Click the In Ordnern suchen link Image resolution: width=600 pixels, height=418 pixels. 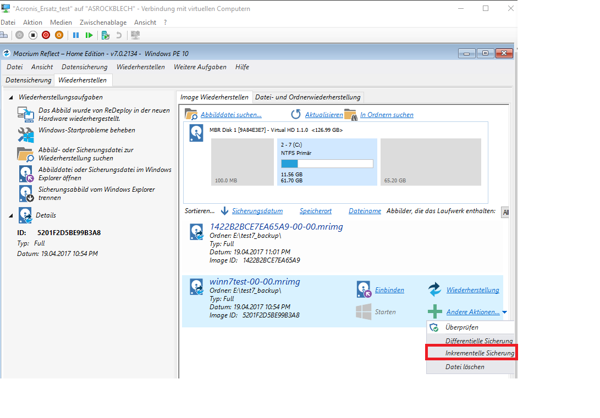point(387,115)
